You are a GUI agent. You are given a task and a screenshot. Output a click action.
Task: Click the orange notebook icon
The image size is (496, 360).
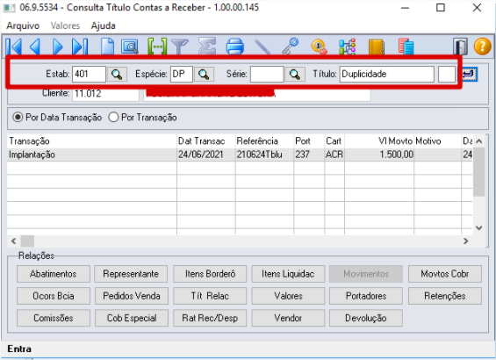[377, 47]
